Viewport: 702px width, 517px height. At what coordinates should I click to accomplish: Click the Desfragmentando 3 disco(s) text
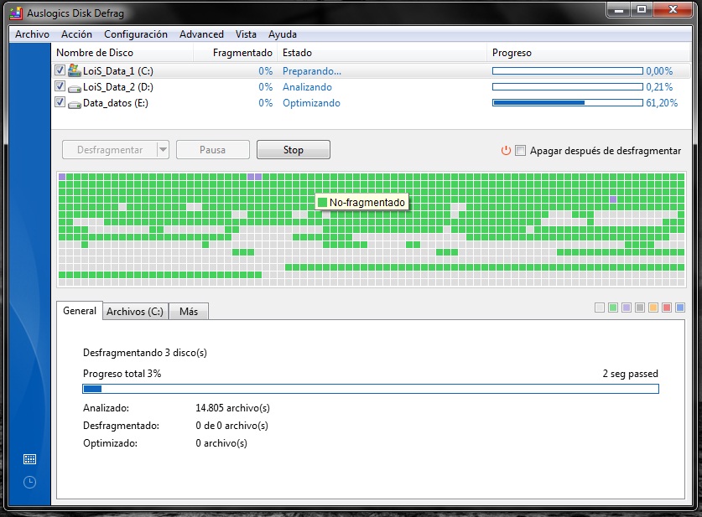(144, 353)
